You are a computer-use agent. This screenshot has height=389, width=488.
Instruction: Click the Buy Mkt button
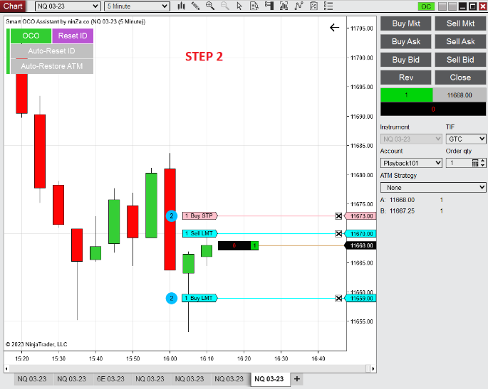click(406, 23)
